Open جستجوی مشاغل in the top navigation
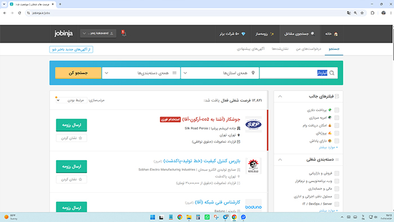The width and height of the screenshot is (394, 222). 299,34
